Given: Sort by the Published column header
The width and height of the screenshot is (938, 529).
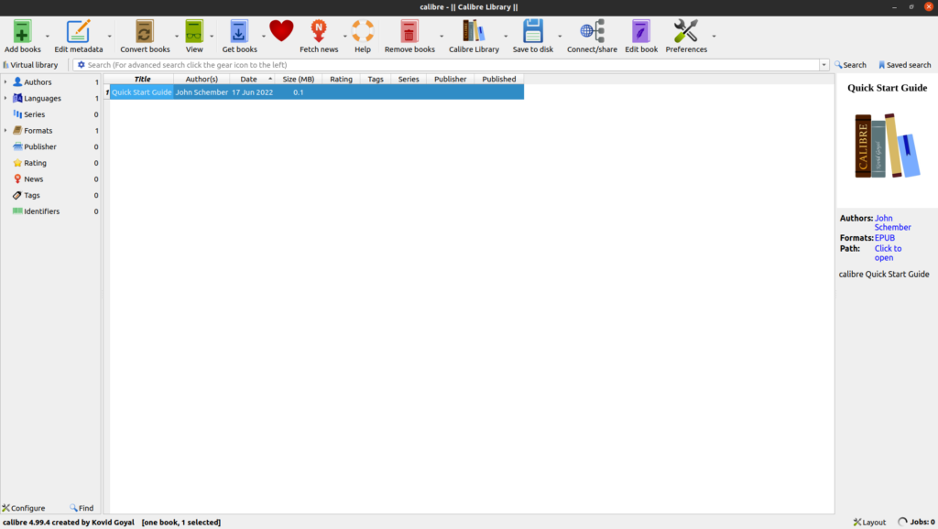Looking at the screenshot, I should [x=499, y=79].
